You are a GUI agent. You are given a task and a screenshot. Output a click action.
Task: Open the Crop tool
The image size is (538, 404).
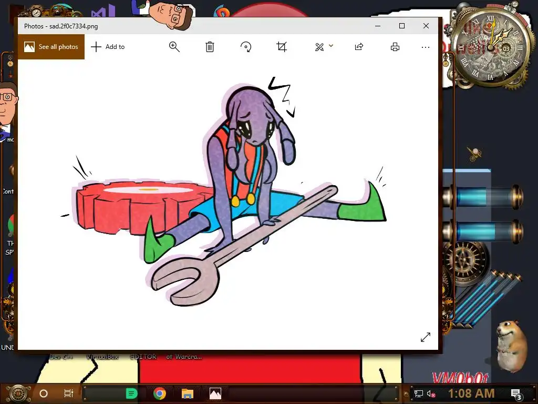(x=282, y=47)
